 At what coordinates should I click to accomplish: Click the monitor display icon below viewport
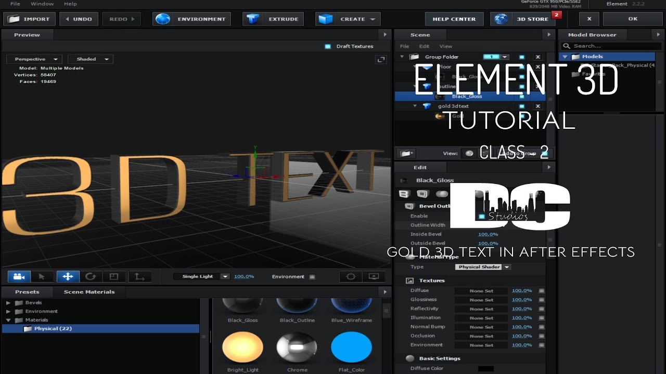click(x=374, y=276)
